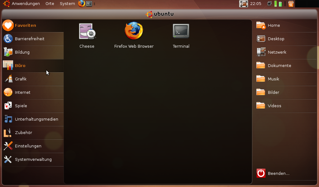Show the Zubehör category
Screen dimensions: 319x187
click(33, 133)
